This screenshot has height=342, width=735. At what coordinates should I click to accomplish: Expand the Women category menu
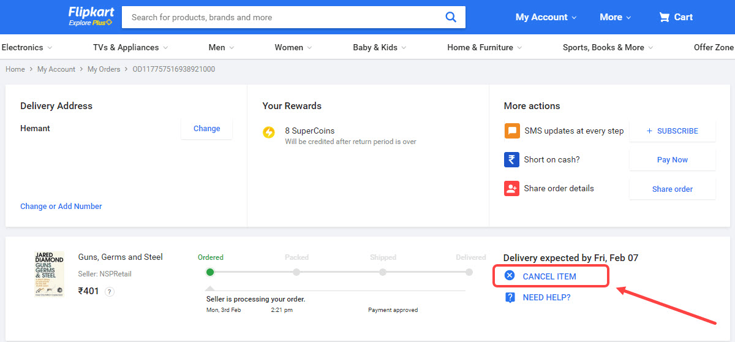293,47
